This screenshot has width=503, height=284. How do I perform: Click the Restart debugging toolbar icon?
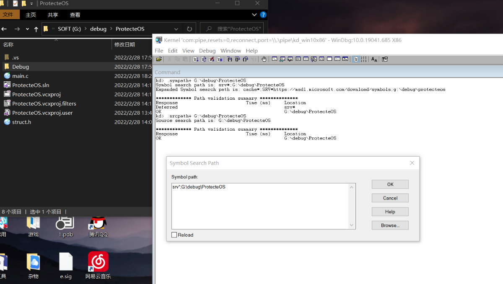[203, 59]
